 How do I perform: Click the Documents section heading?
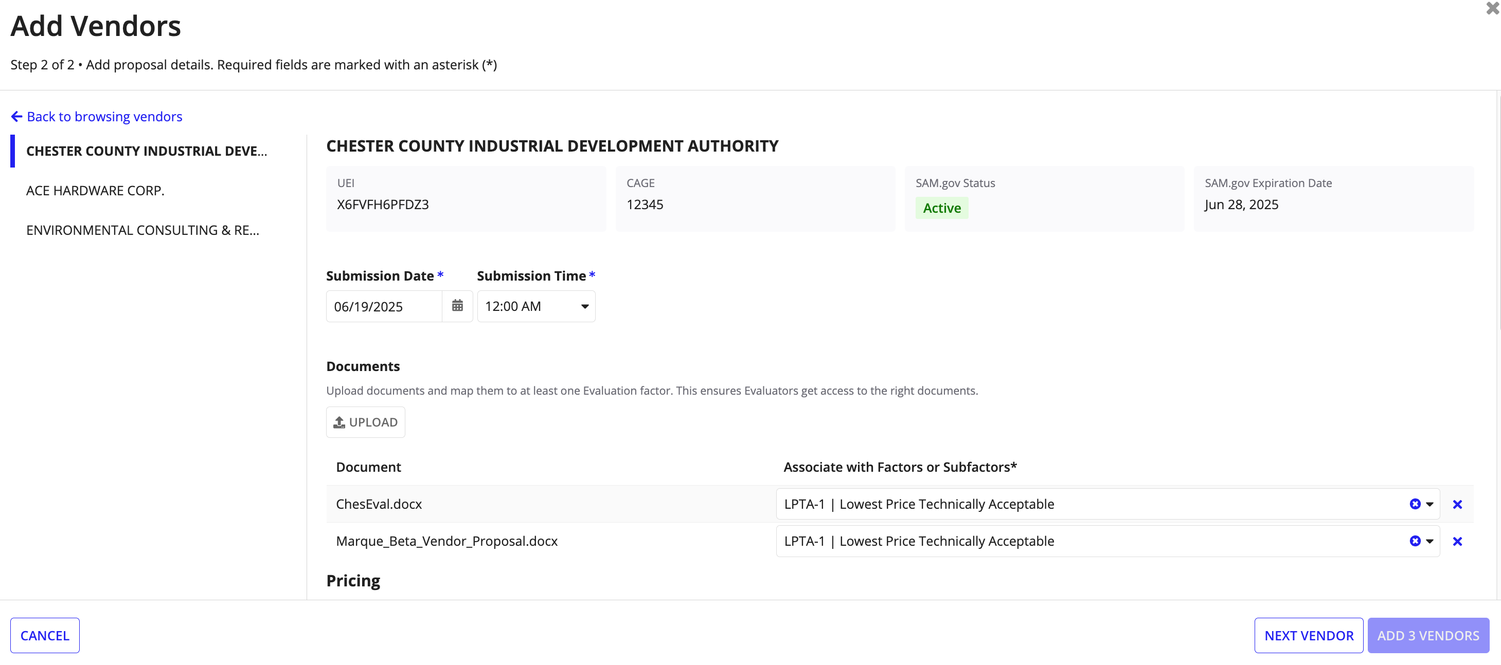click(x=363, y=366)
